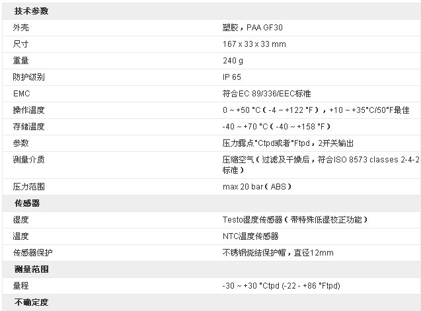Select the 符合EC 89/336/EEC标准 text
This screenshot has width=421, height=311.
[x=266, y=94]
